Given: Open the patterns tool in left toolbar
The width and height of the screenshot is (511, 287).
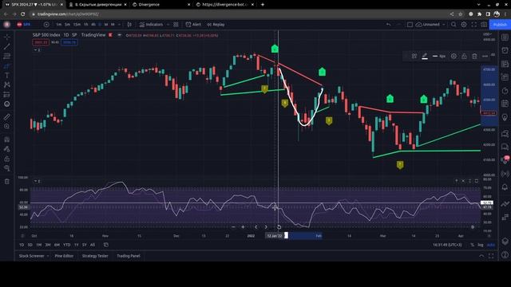Looking at the screenshot, I should click(x=7, y=85).
